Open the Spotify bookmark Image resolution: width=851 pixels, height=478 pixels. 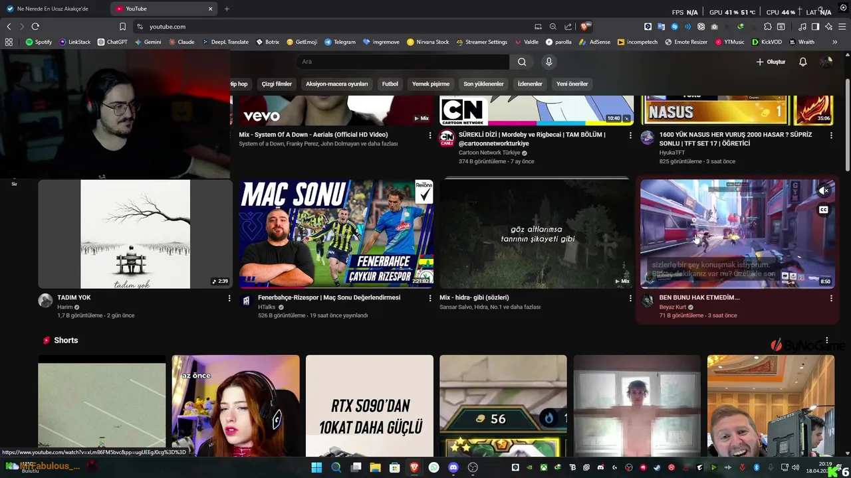39,42
